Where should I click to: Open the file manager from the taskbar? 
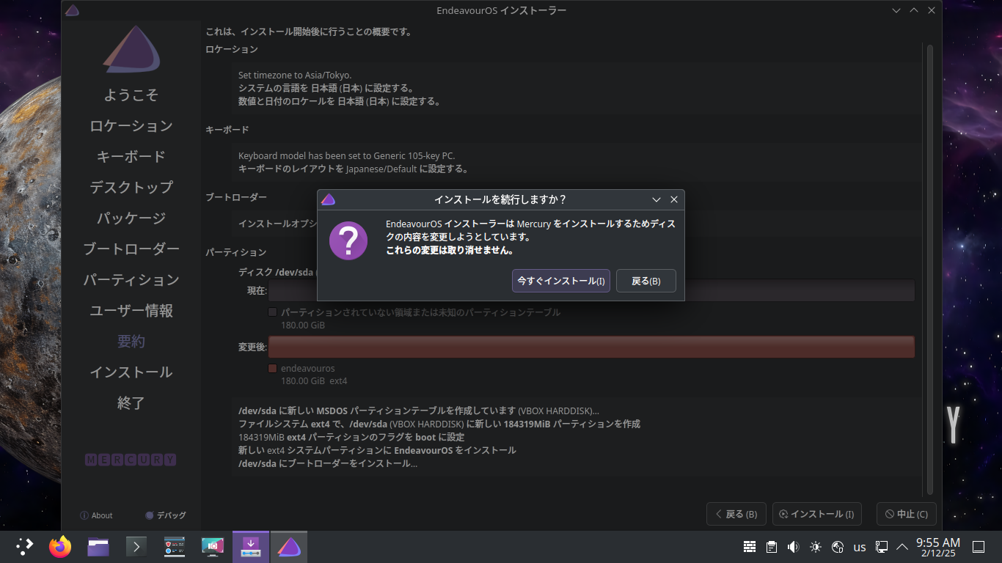[x=98, y=547]
